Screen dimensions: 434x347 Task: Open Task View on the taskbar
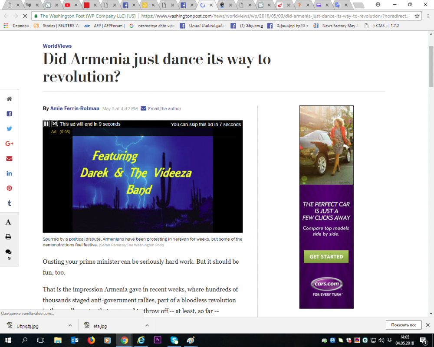[41, 340]
